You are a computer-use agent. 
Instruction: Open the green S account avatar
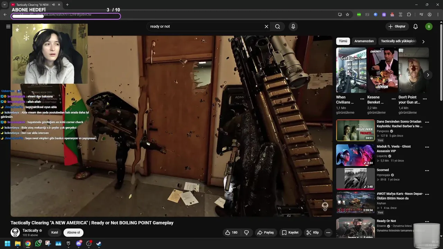[x=429, y=26]
